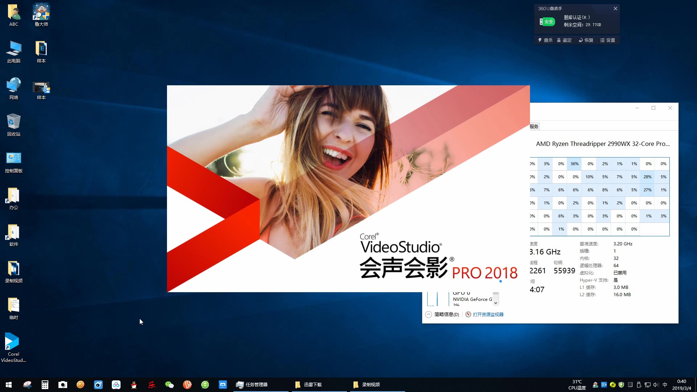Viewport: 697px width, 392px height.
Task: Open 设置 in 360 U盘助手 panel
Action: [x=608, y=40]
